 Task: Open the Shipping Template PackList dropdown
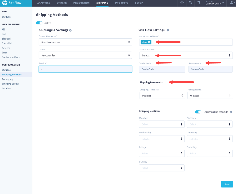coord(162,95)
